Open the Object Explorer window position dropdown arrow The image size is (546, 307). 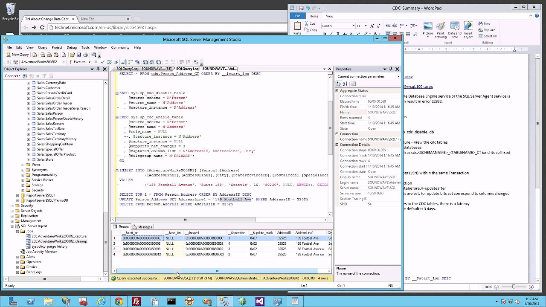click(91, 69)
